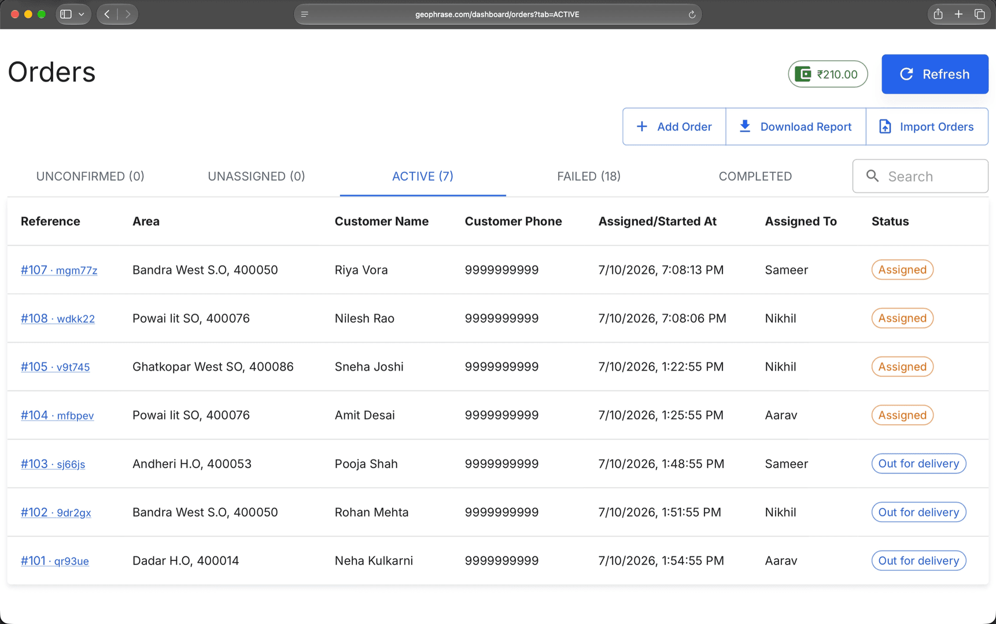
Task: Click the magnifier icon in Search
Action: (x=872, y=176)
